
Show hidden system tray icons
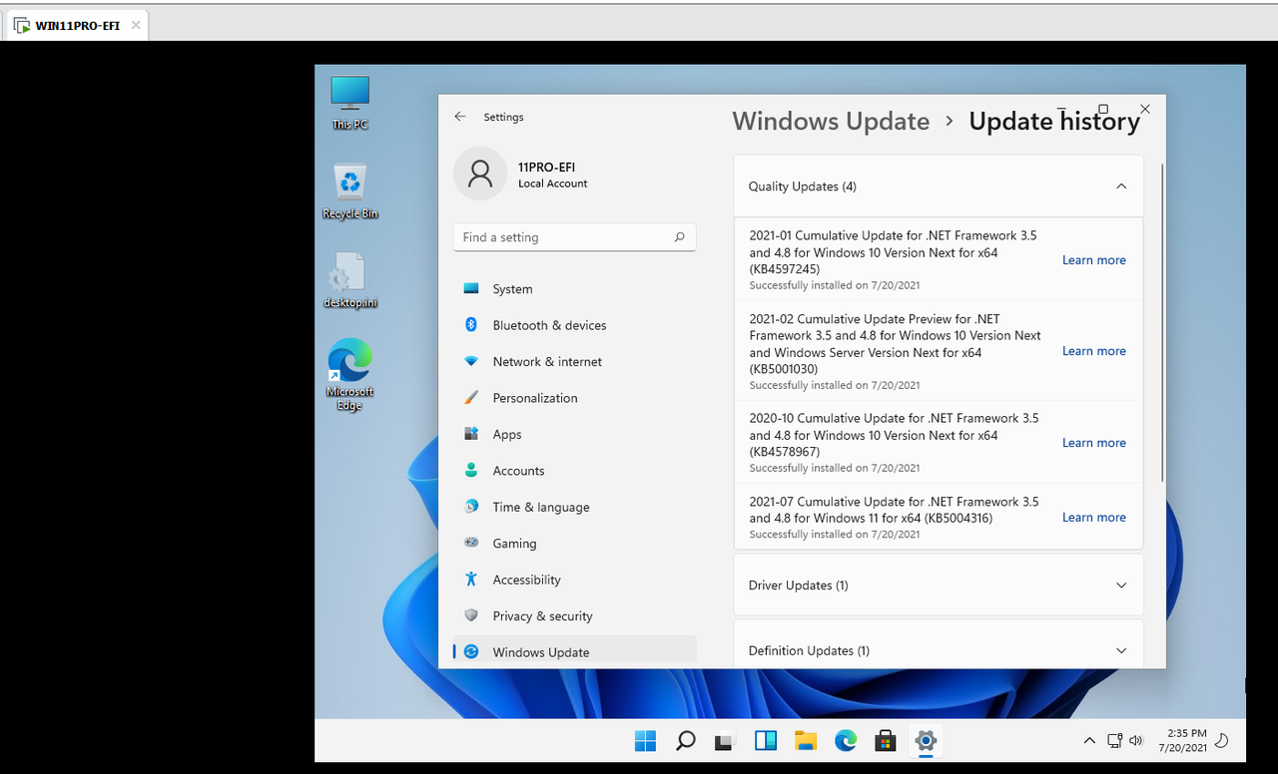[1089, 741]
